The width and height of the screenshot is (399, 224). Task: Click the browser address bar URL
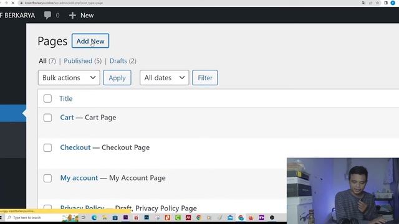tap(64, 2)
